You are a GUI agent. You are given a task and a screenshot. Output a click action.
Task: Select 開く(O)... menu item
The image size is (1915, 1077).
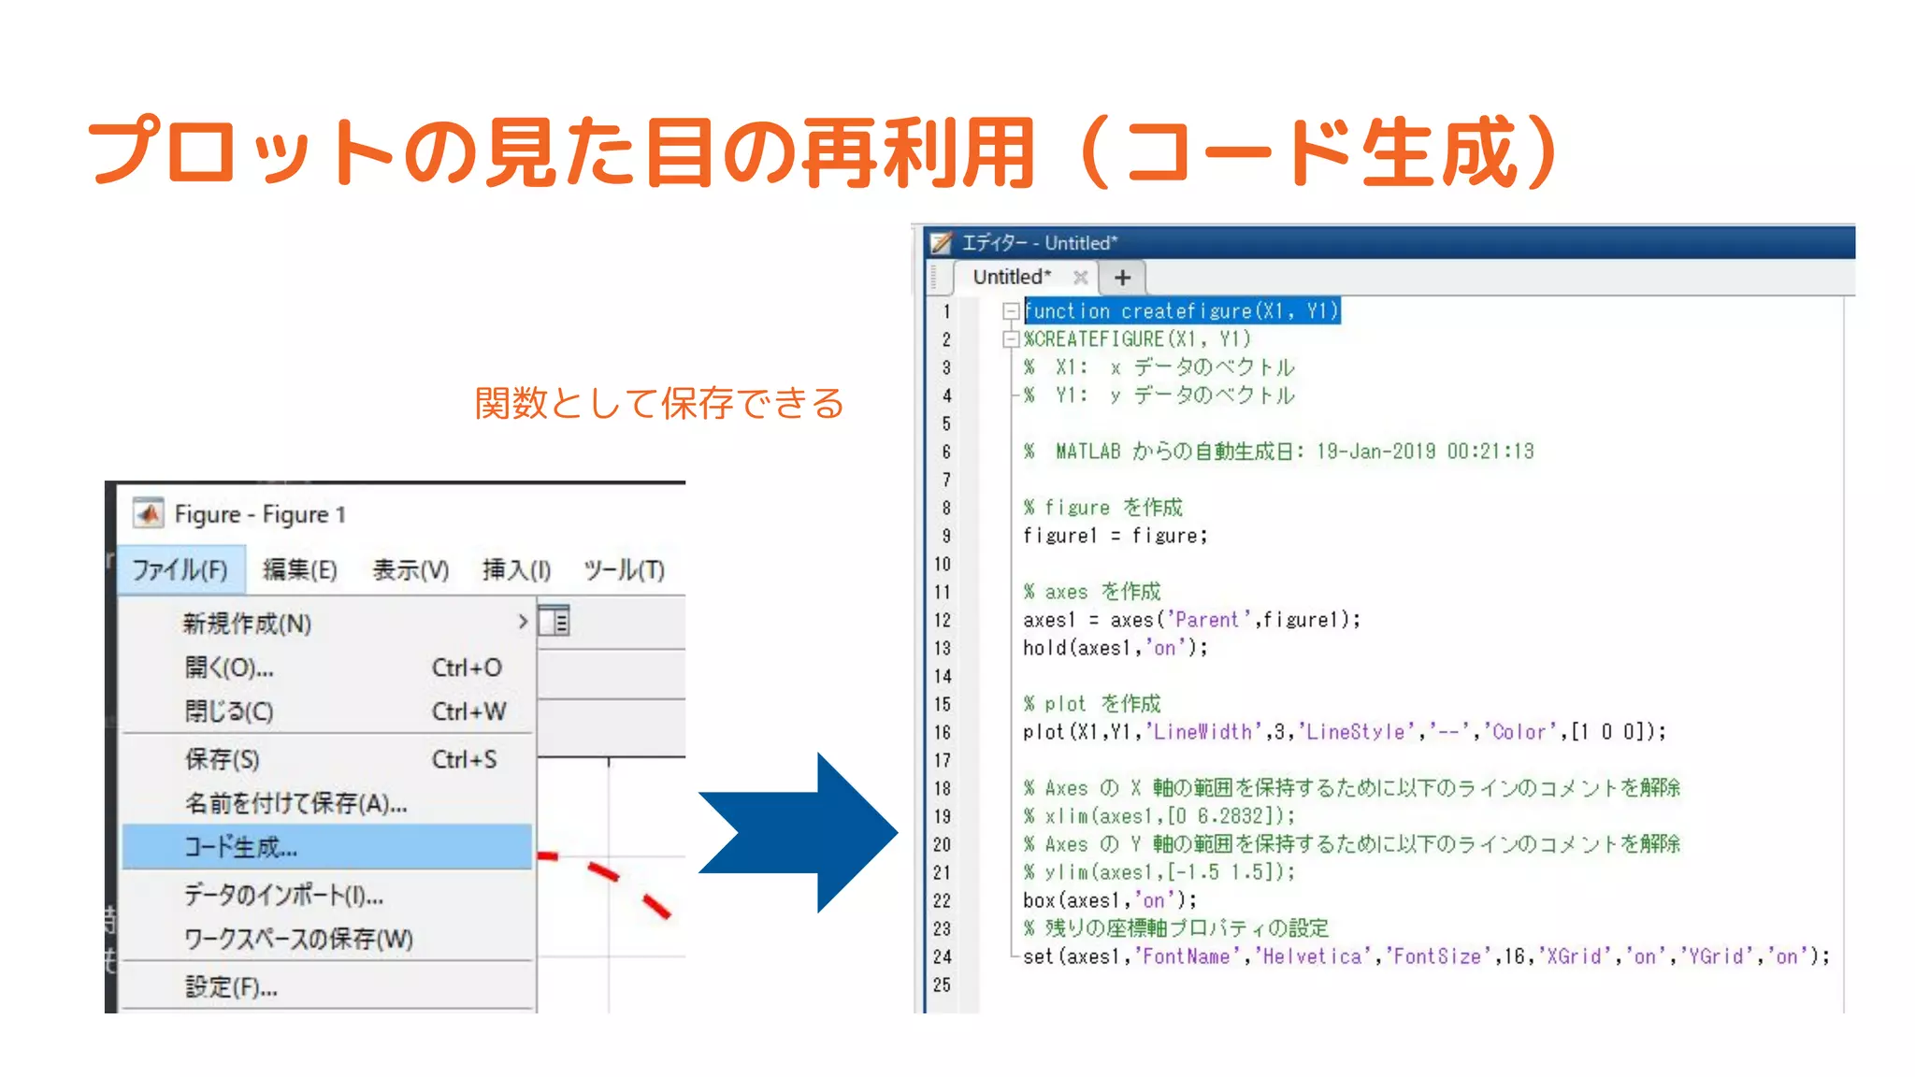229,668
